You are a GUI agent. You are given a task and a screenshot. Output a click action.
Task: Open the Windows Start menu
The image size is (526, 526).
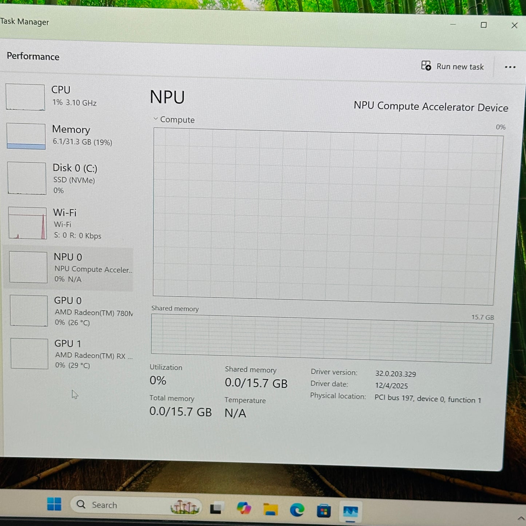(x=54, y=504)
